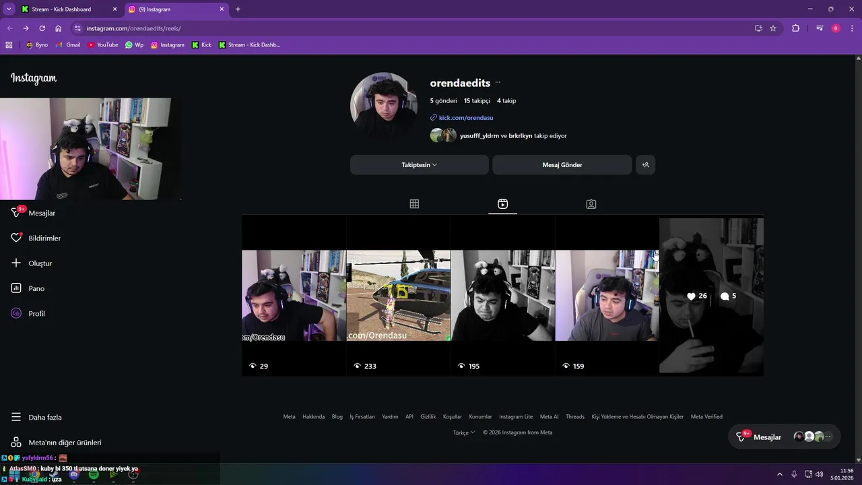The width and height of the screenshot is (862, 485).
Task: Show hidden system tray icons chevron
Action: coord(781,474)
